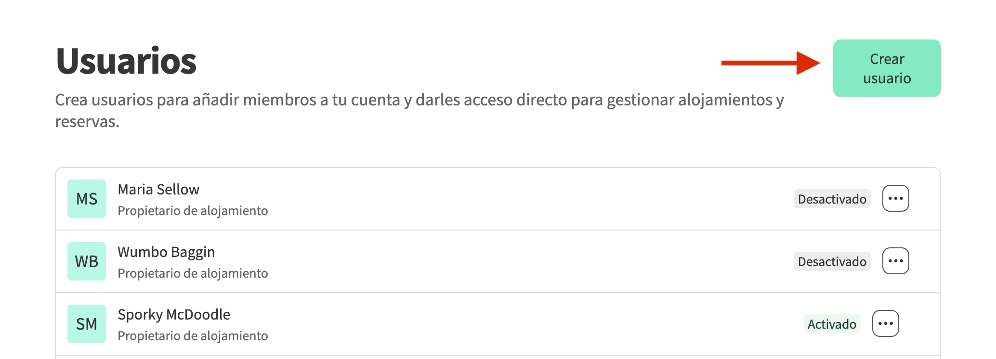Click the red arrow pointing to Crear usuario
The image size is (996, 359).
pos(770,63)
